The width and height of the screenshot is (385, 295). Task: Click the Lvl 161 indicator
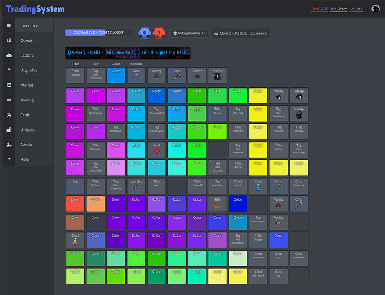(x=356, y=9)
